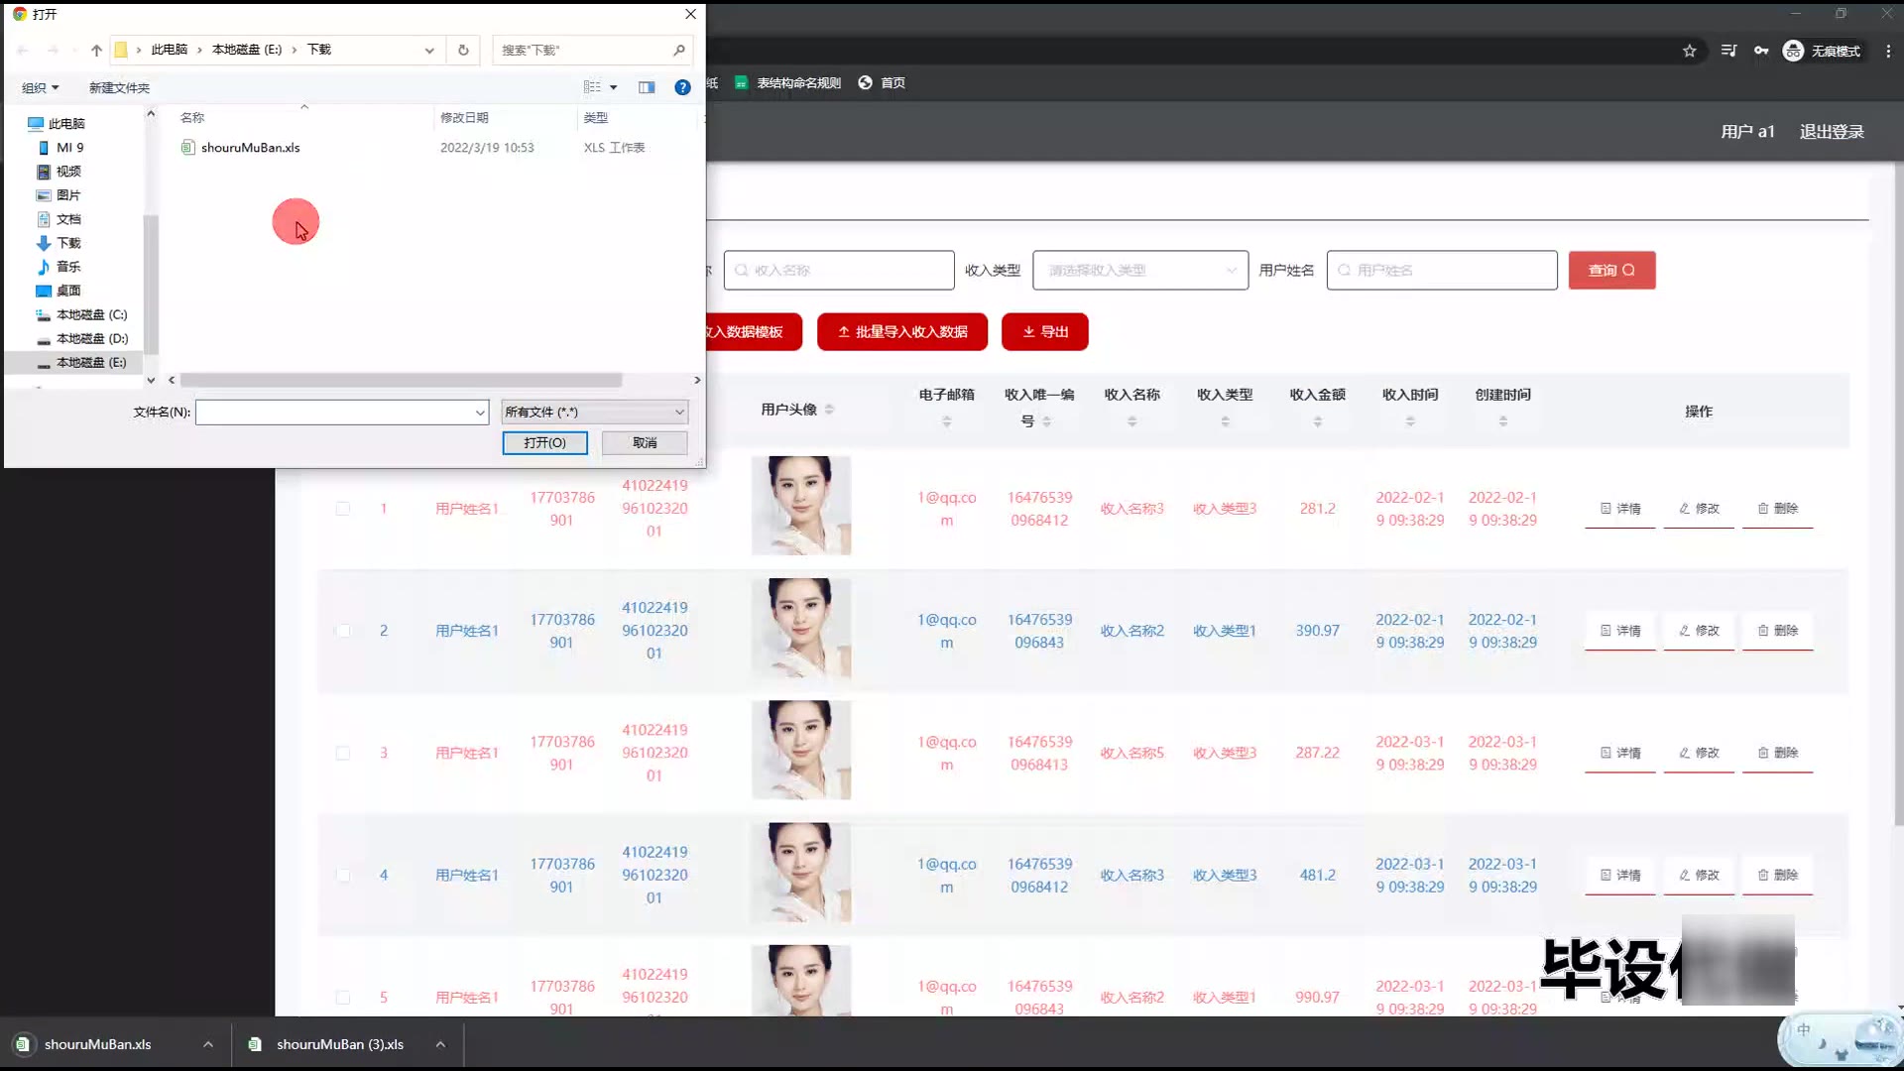Click the search magnifier in dialog search box

(x=679, y=50)
